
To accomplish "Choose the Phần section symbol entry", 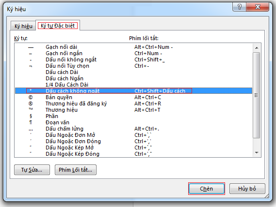I will coord(133,116).
